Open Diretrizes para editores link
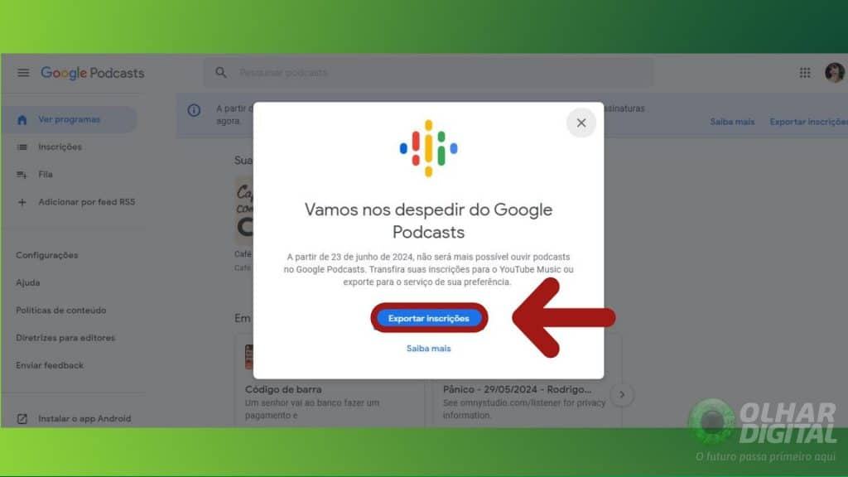Viewport: 848px width, 477px height. click(x=65, y=338)
